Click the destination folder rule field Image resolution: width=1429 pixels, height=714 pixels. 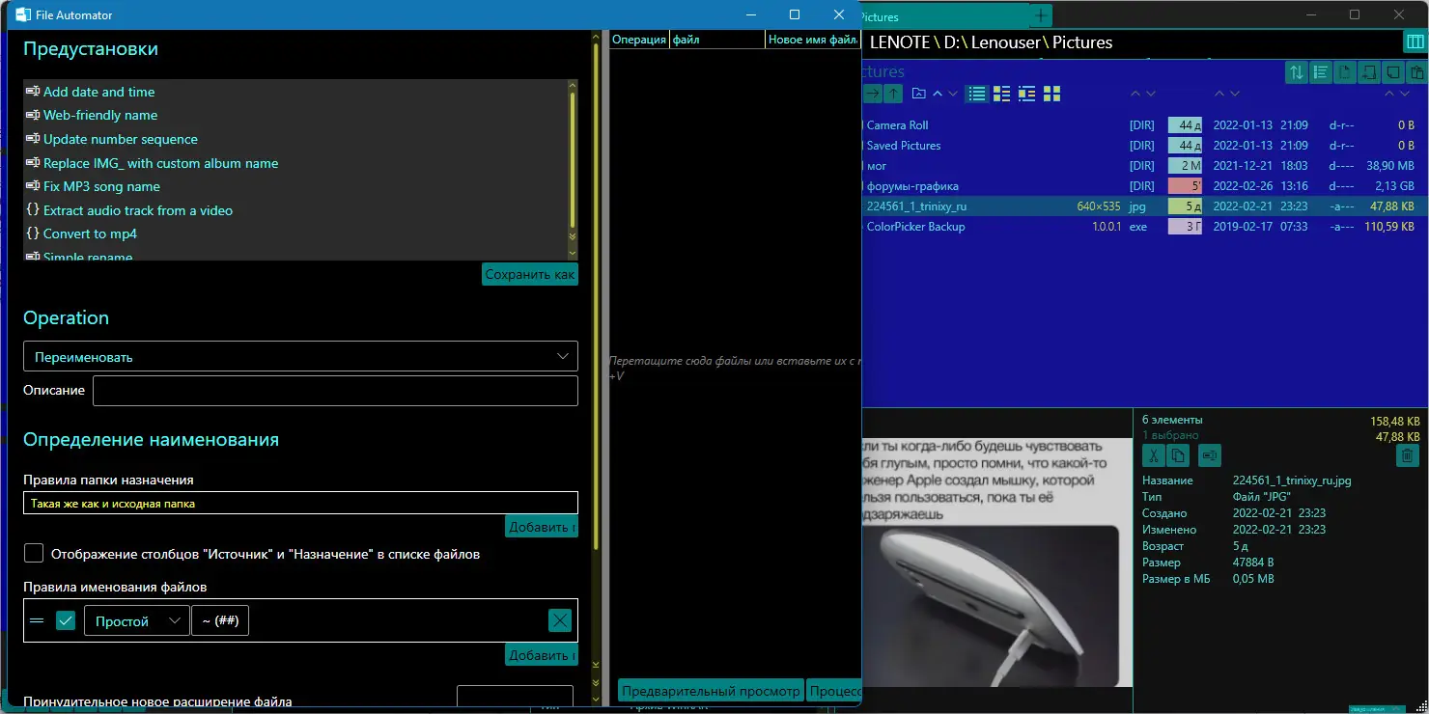[x=300, y=503]
